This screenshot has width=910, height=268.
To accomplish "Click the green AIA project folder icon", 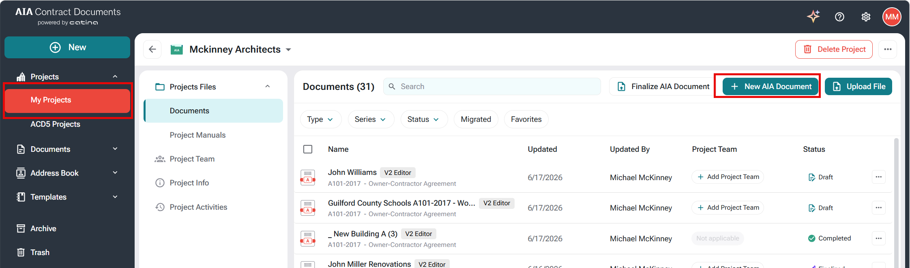I will point(177,49).
